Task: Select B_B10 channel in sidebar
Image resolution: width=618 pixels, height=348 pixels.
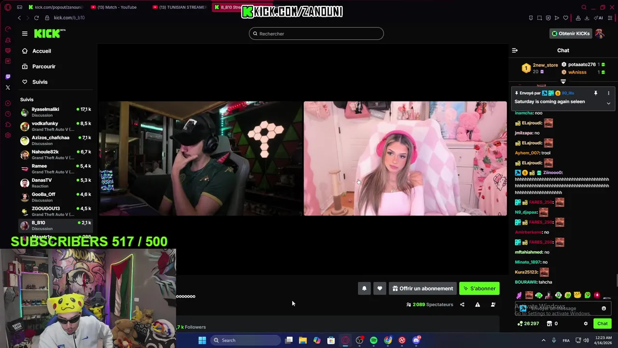Action: tap(56, 225)
